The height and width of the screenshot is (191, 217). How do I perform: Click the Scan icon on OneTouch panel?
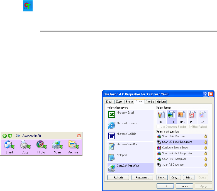(x=57, y=145)
